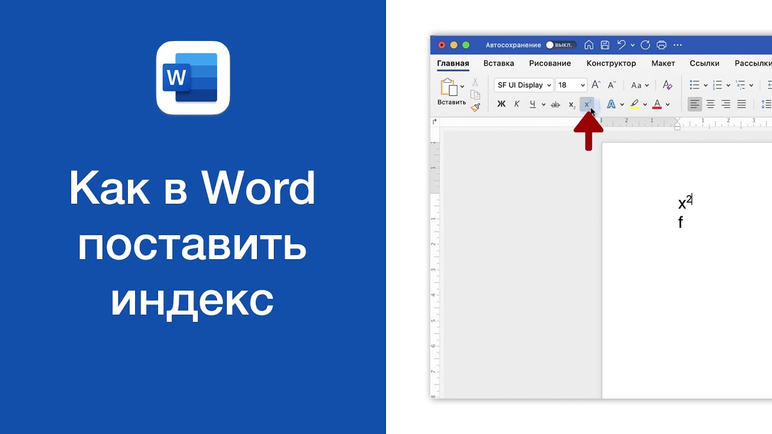Click the x² text in the document
The width and height of the screenshot is (772, 434).
pyautogui.click(x=685, y=202)
